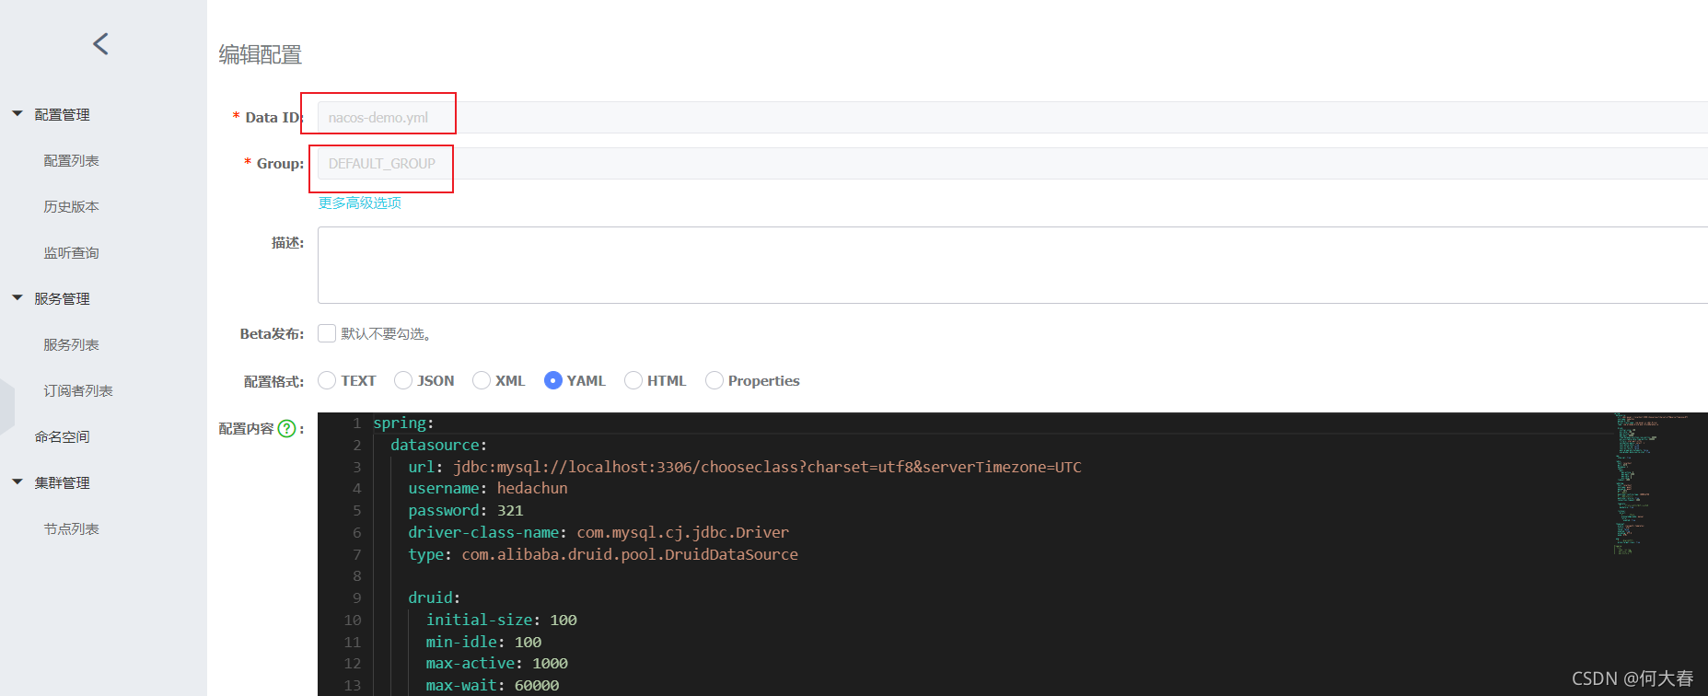This screenshot has height=696, width=1708.
Task: Click the code minimap in the editor
Action: point(1653,483)
